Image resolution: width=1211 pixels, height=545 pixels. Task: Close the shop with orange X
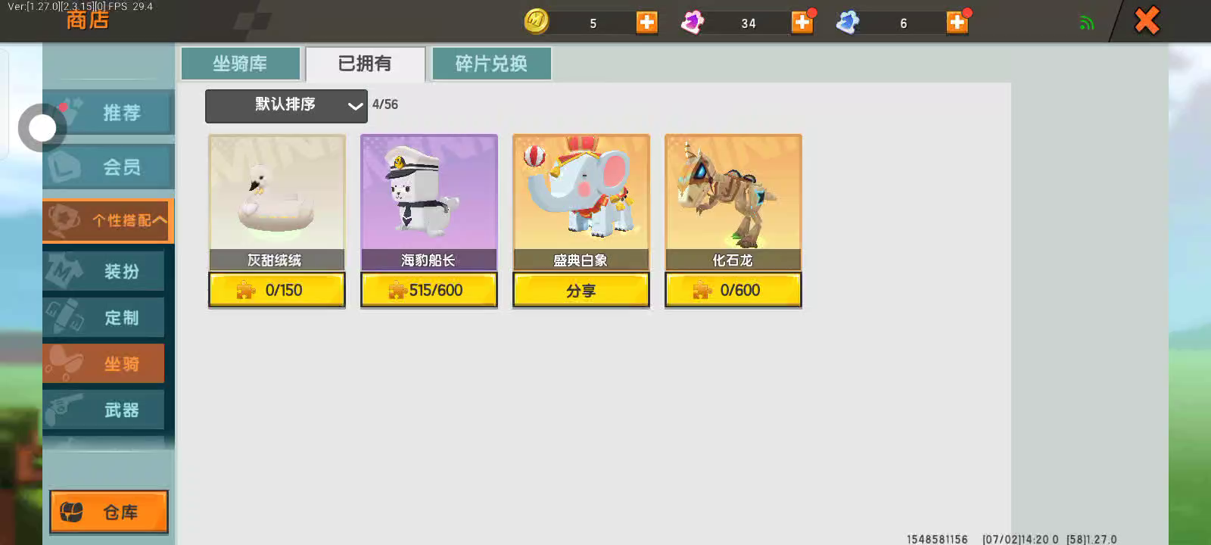point(1147,20)
